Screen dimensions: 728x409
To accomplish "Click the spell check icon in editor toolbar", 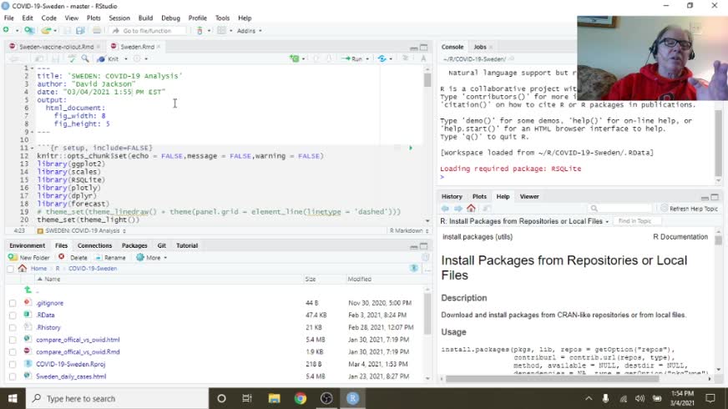I will (72, 58).
